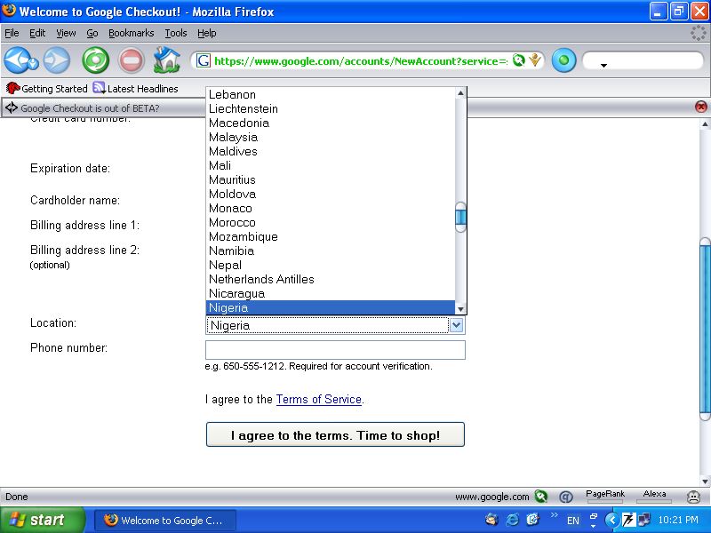This screenshot has width=711, height=533.
Task: Open the Windows Start menu
Action: (x=42, y=520)
